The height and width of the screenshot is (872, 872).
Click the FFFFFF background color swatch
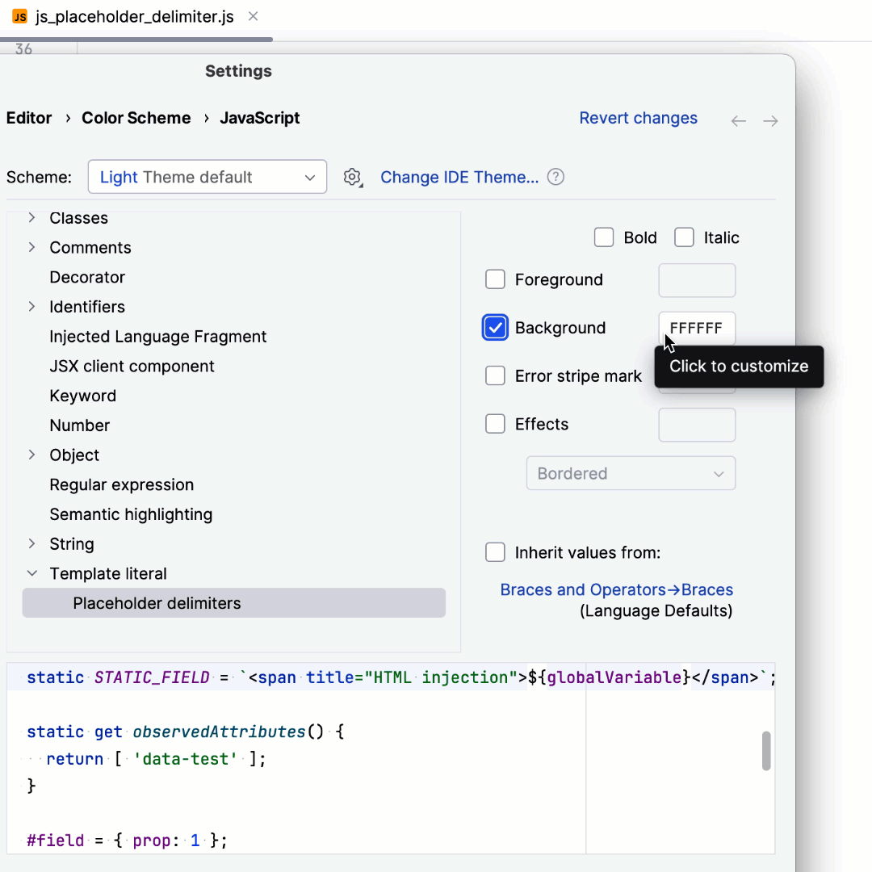pos(697,328)
